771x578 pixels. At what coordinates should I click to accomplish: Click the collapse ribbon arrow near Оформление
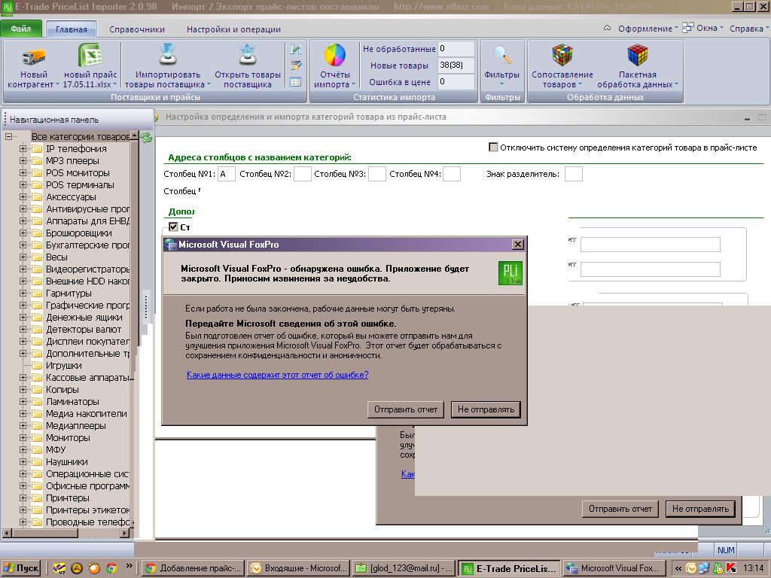[x=608, y=28]
